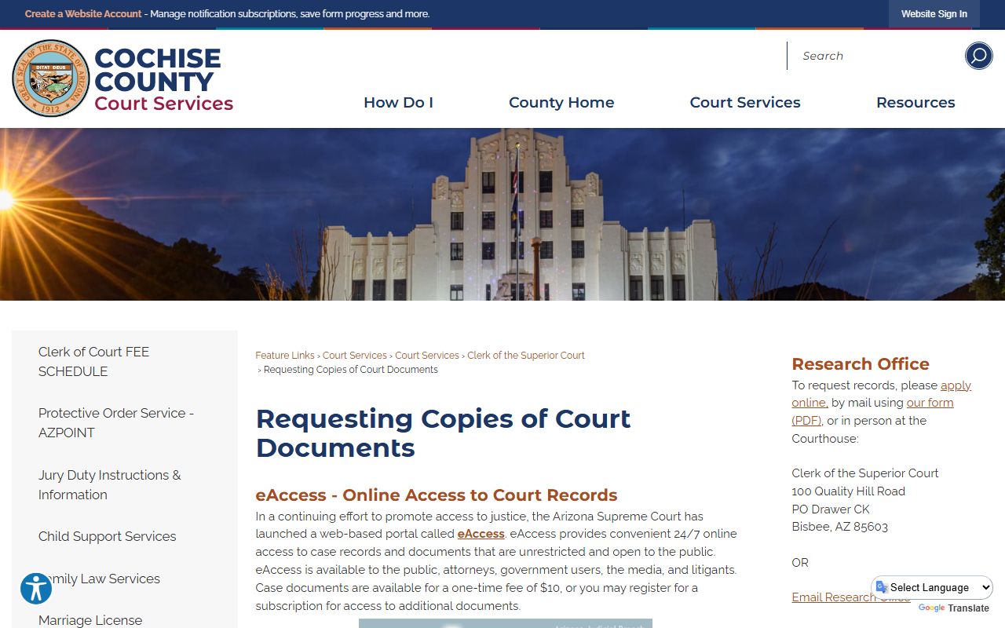Click the Google Translate label

pyautogui.click(x=954, y=608)
